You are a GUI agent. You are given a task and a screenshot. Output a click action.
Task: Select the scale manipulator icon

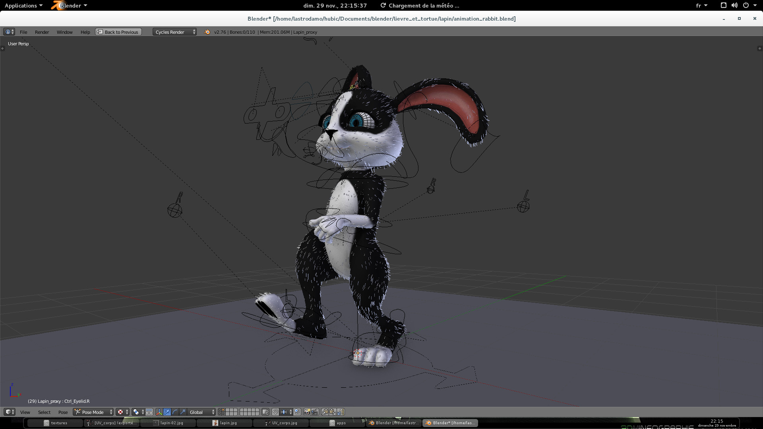coord(183,412)
